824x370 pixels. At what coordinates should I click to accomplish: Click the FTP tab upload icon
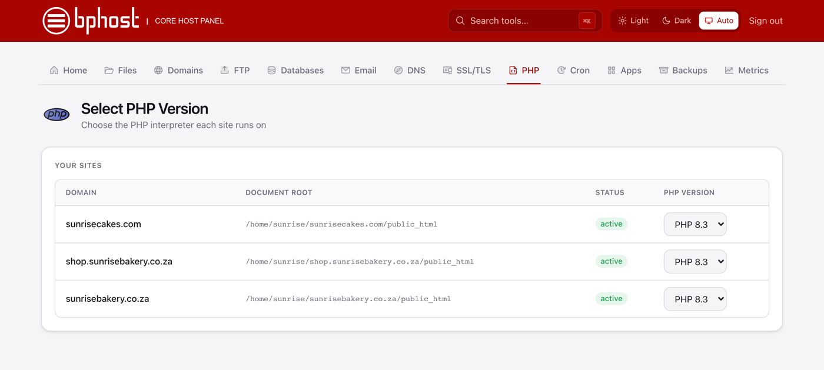(x=225, y=70)
